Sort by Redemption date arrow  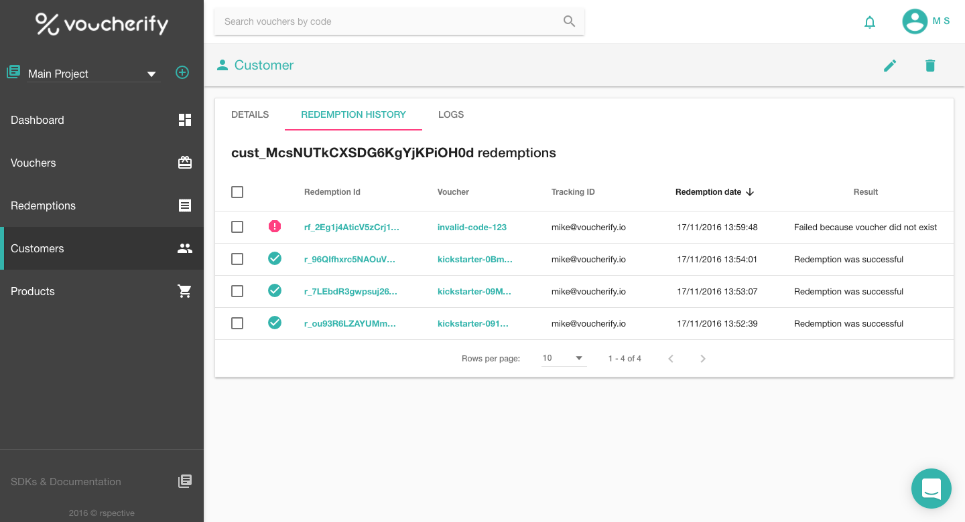[x=750, y=192]
